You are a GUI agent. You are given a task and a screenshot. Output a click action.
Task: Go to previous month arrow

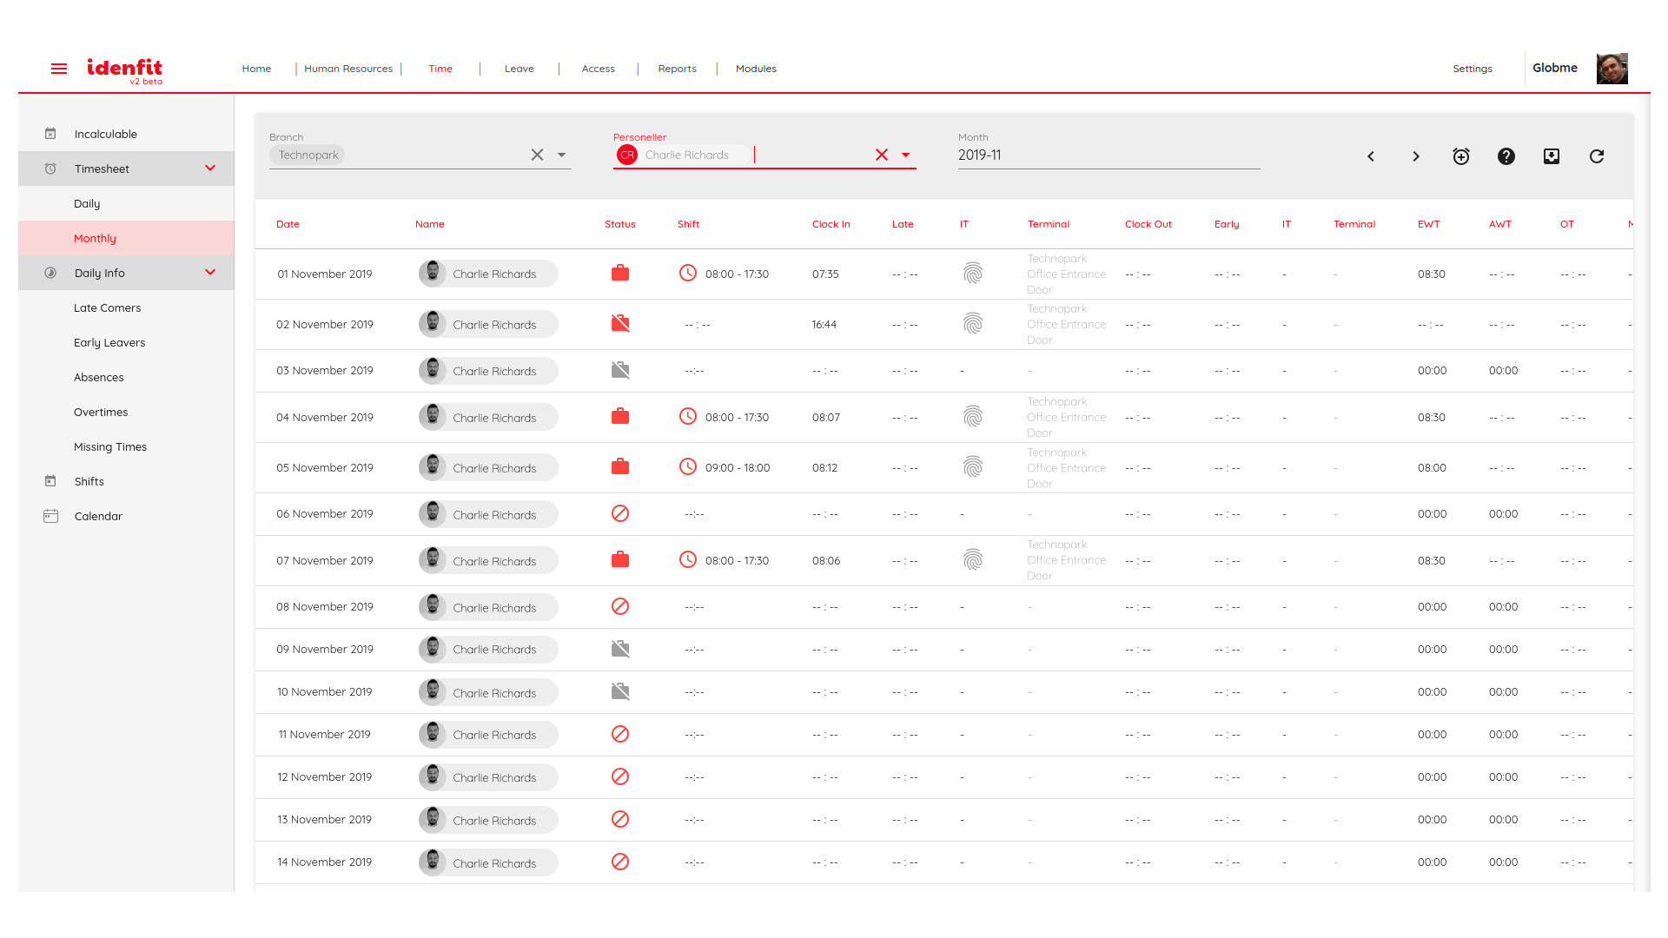click(x=1371, y=156)
